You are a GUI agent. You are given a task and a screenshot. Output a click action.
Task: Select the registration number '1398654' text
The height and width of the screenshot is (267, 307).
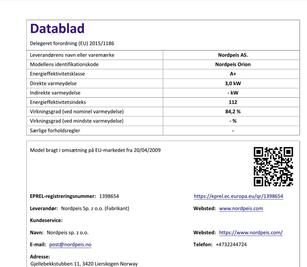coord(109,196)
